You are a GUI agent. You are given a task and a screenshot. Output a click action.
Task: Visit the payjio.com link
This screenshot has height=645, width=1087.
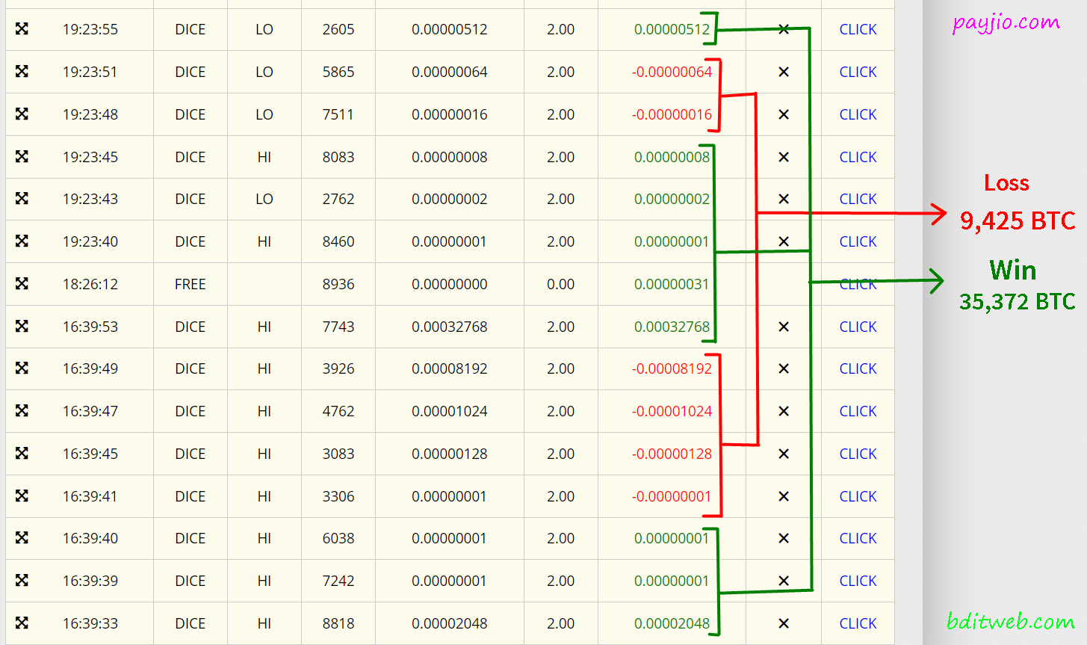1006,22
